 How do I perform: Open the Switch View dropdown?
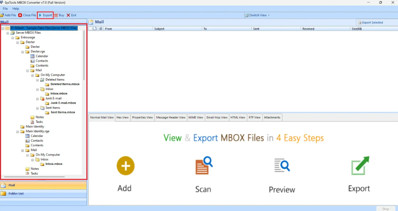pos(258,15)
